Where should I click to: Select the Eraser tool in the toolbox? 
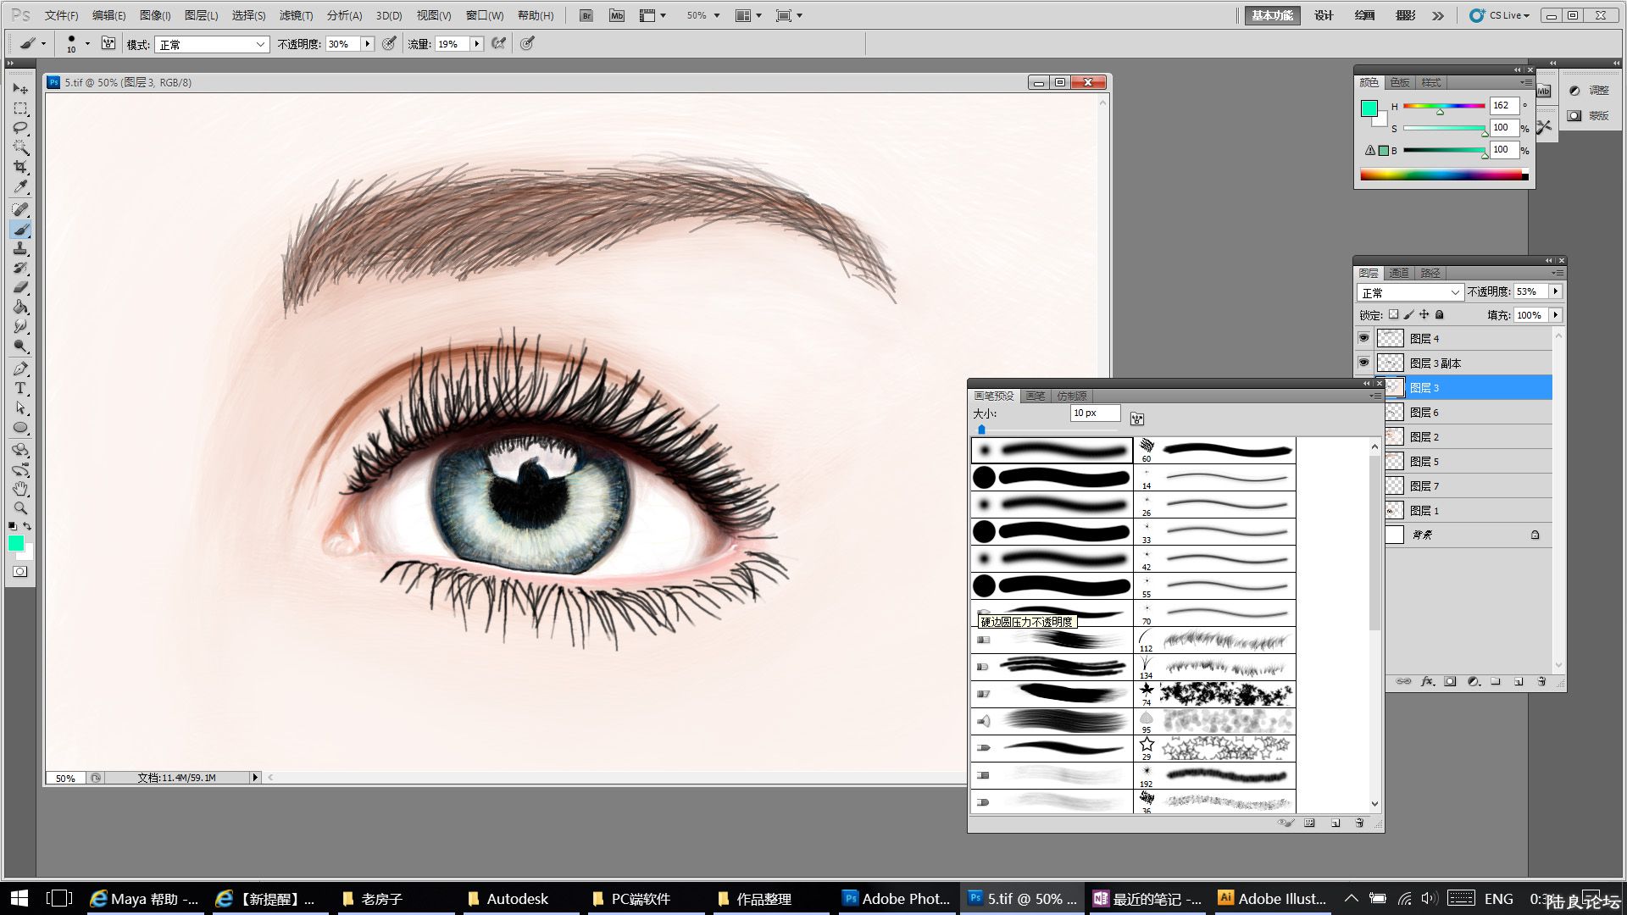tap(20, 288)
